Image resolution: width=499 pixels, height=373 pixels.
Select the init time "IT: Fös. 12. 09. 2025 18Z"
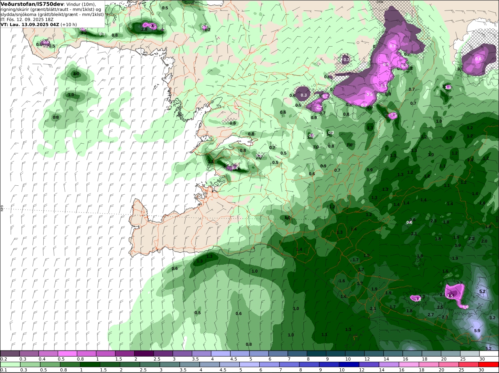click(x=27, y=19)
